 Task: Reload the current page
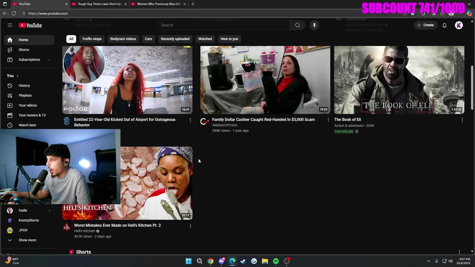pos(14,13)
